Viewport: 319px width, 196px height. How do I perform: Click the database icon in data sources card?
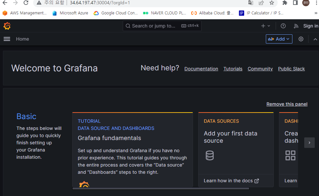209,155
